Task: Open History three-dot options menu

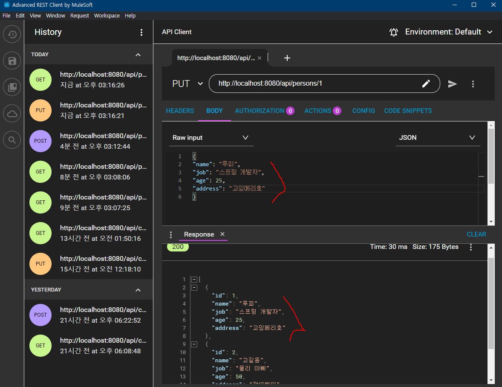Action: click(141, 32)
